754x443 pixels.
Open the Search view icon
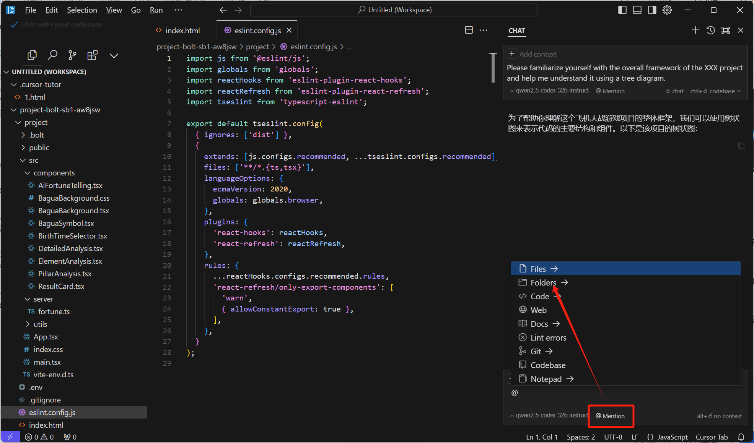point(52,55)
